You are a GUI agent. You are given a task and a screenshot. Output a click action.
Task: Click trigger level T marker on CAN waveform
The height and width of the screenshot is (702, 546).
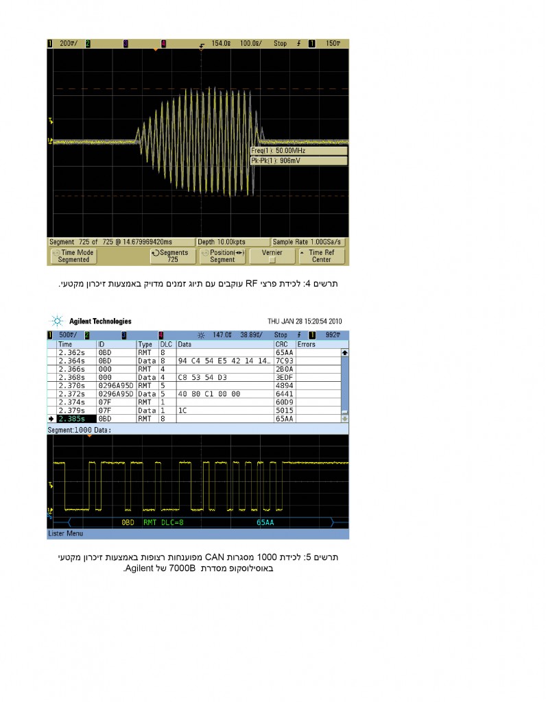pyautogui.click(x=51, y=485)
